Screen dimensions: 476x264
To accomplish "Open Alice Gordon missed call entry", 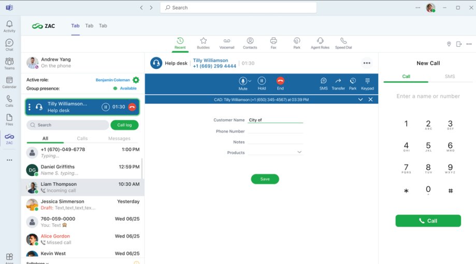I will pyautogui.click(x=82, y=239).
